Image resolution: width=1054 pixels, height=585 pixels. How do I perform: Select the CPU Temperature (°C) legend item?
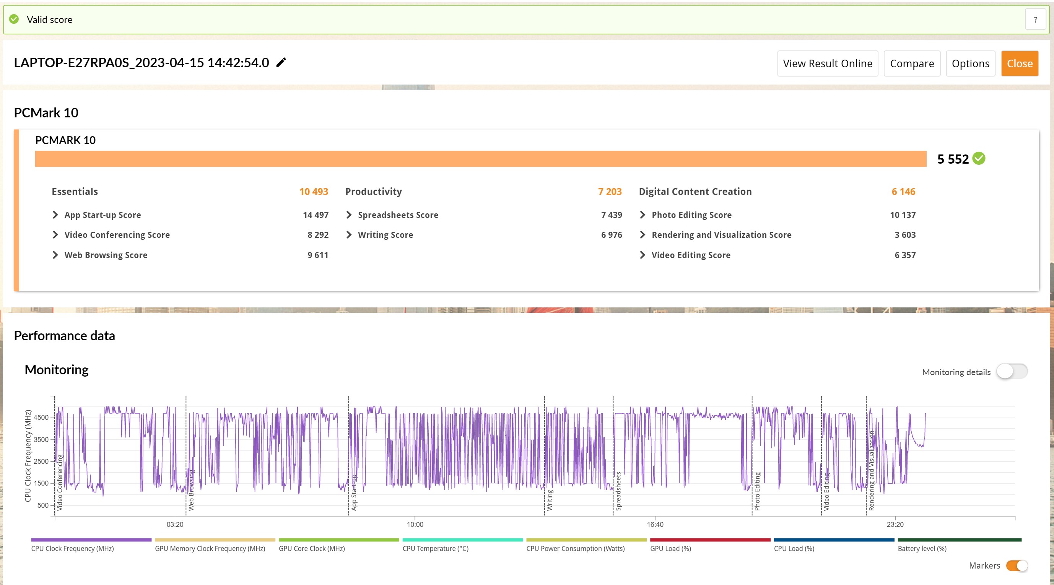point(435,549)
